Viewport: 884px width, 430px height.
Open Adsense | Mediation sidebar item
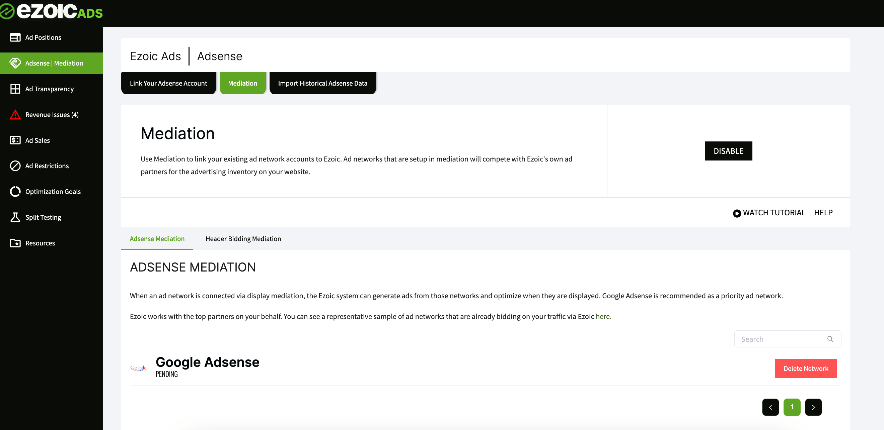(x=52, y=63)
